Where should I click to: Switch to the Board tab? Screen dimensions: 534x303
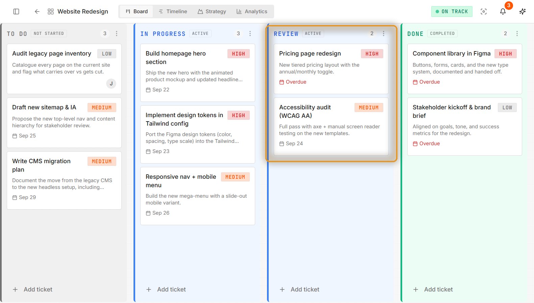point(137,12)
